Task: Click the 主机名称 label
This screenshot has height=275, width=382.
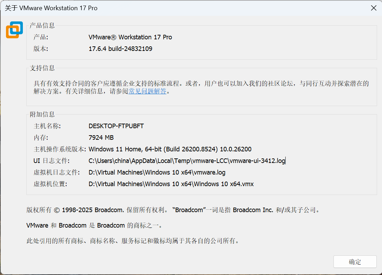Action: pos(47,126)
